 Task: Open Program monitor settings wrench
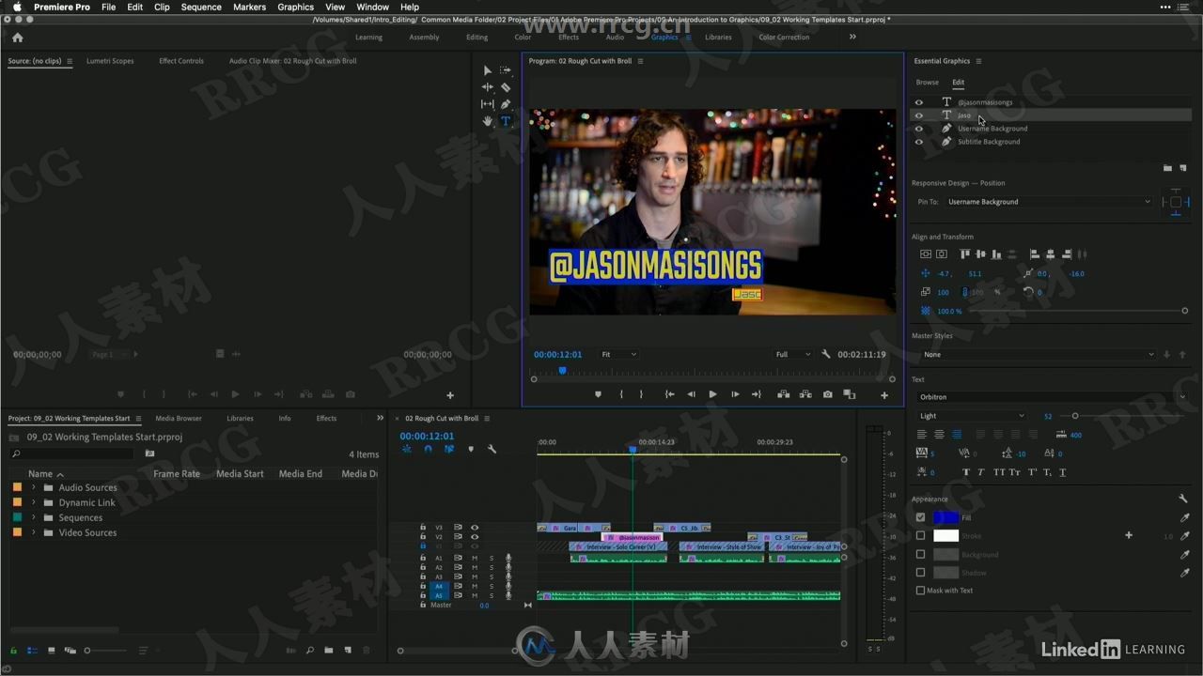coord(825,354)
